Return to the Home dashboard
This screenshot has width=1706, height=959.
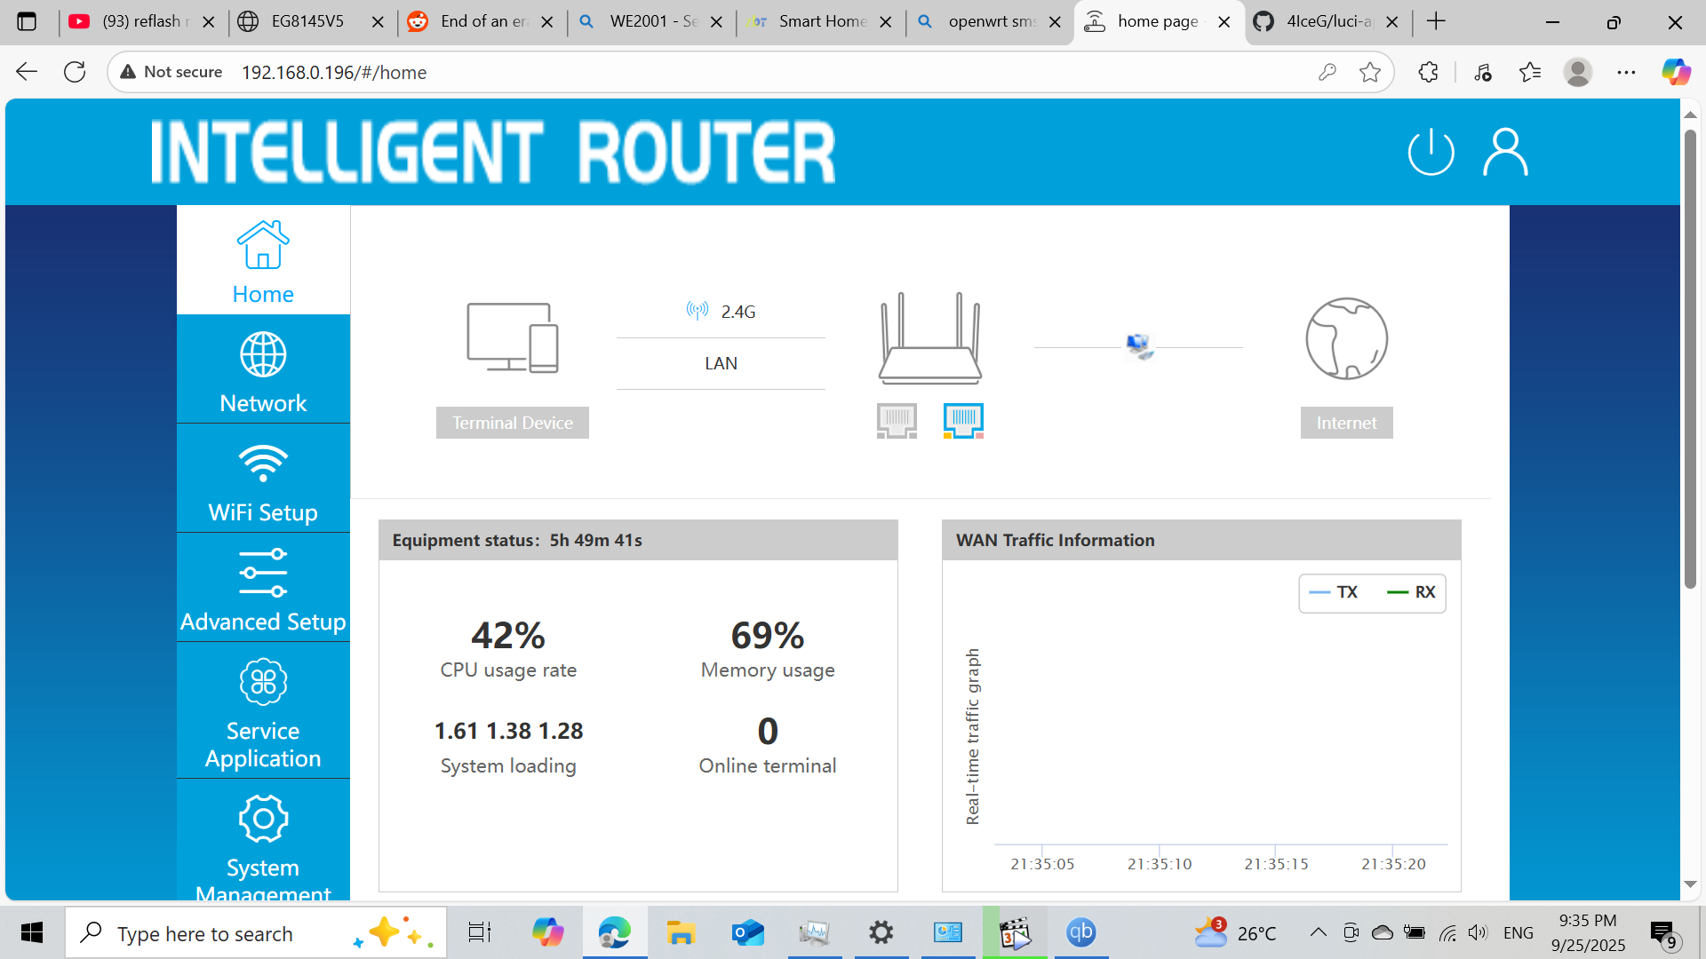[x=263, y=259]
